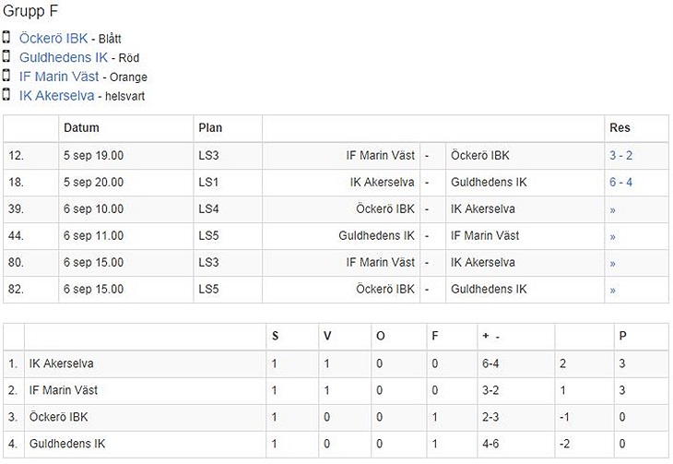Open the IK Akerselva team link

pos(56,95)
